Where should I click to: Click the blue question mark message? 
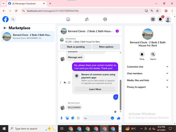116,97
